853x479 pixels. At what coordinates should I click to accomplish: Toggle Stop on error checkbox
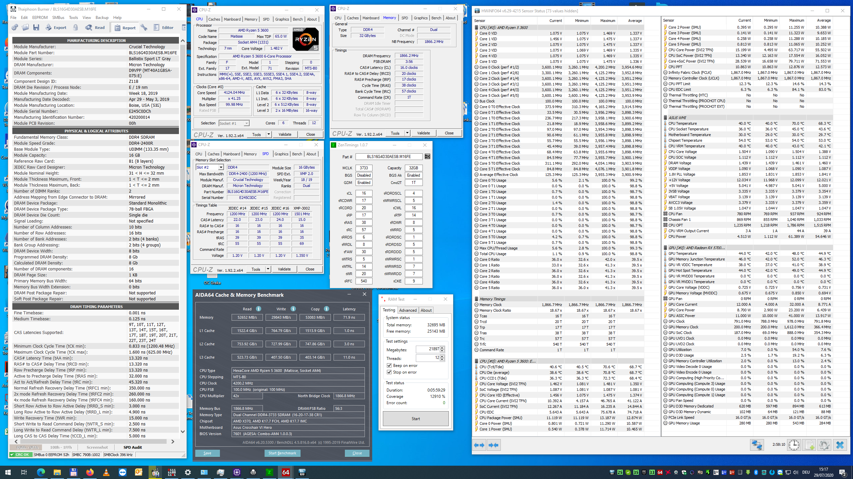click(x=389, y=372)
